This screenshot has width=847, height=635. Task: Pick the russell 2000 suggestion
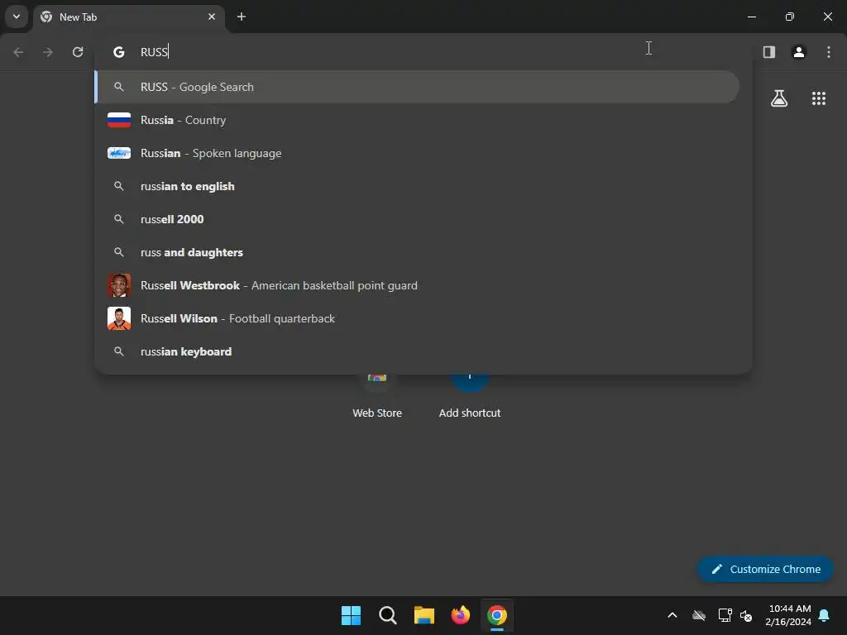click(x=417, y=219)
